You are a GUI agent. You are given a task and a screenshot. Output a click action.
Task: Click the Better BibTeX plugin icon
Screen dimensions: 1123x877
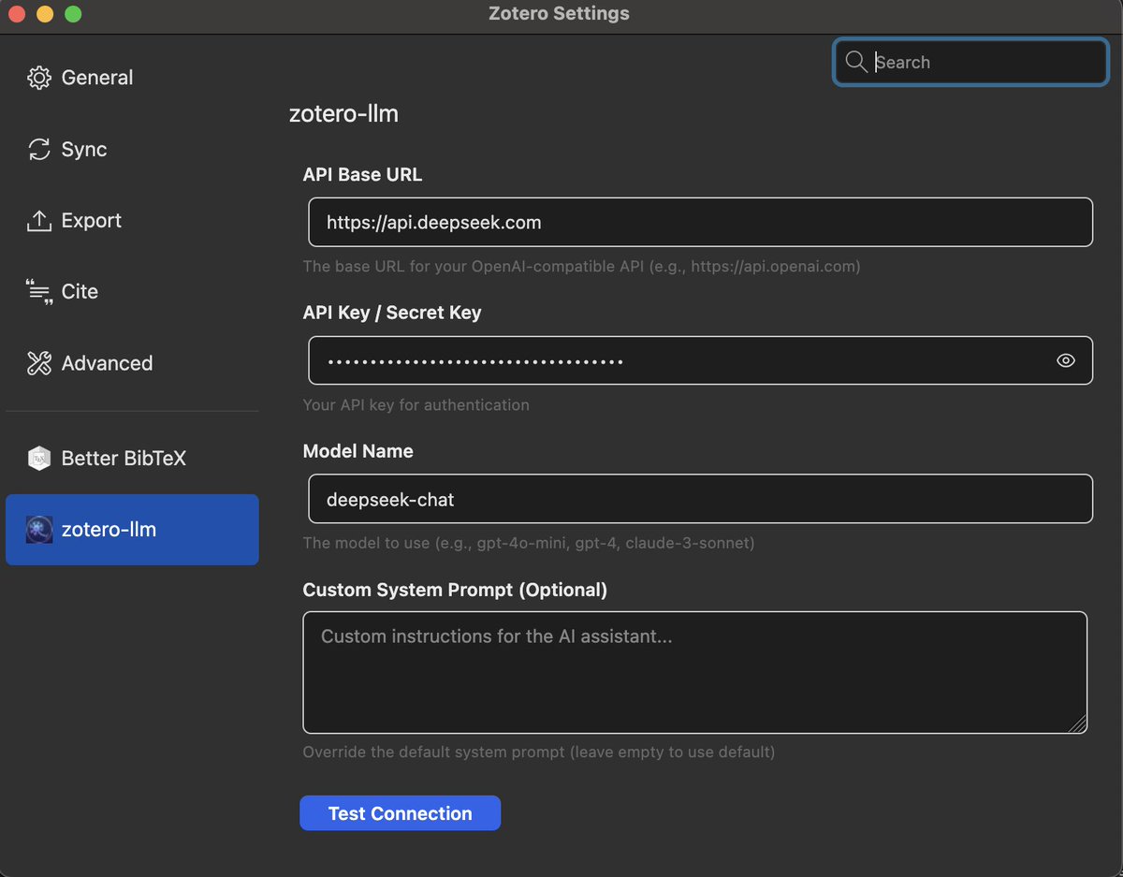pyautogui.click(x=39, y=459)
